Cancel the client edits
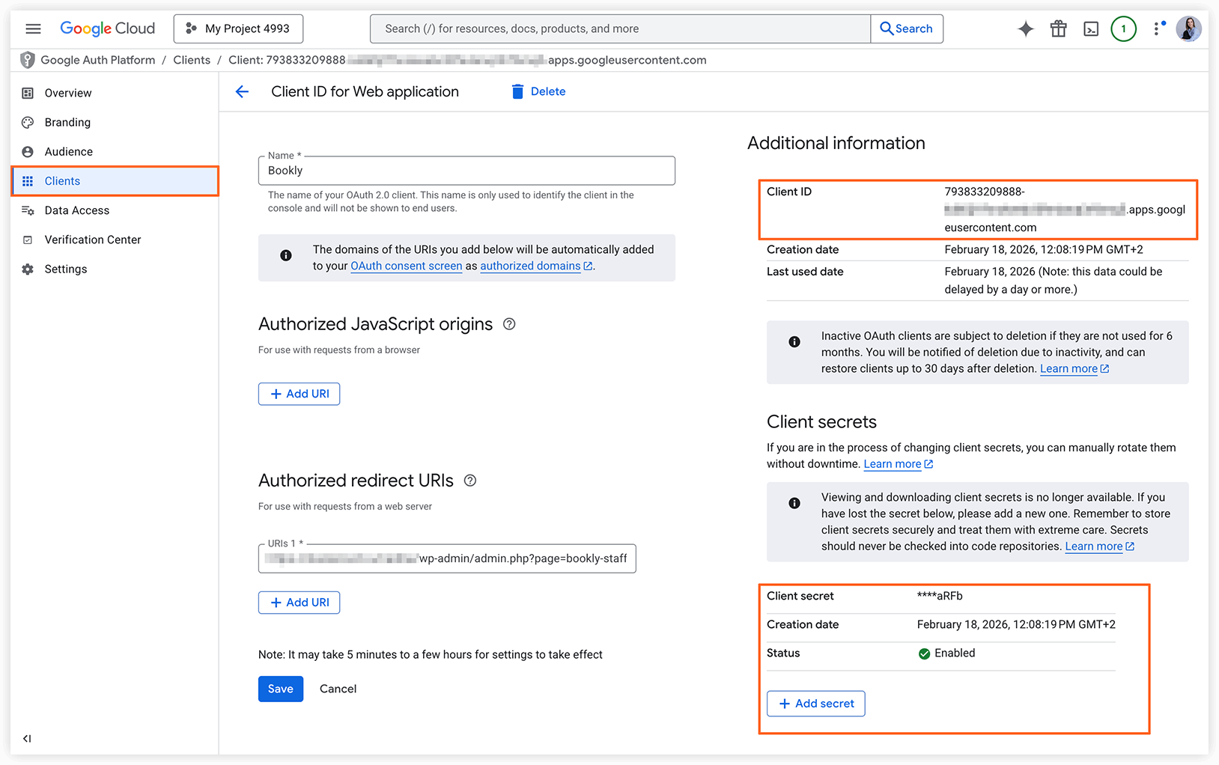The image size is (1219, 765). click(x=338, y=689)
